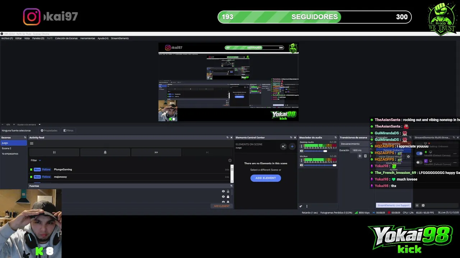The image size is (460, 258).
Task: Click the bell mute-alerts button
Action: coord(105,152)
